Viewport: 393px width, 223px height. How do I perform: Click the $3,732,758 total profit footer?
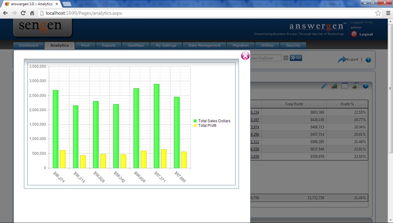point(316,198)
